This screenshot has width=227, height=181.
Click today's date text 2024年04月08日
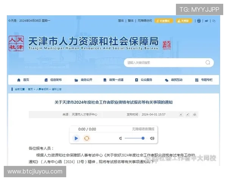pyautogui.click(x=30, y=21)
